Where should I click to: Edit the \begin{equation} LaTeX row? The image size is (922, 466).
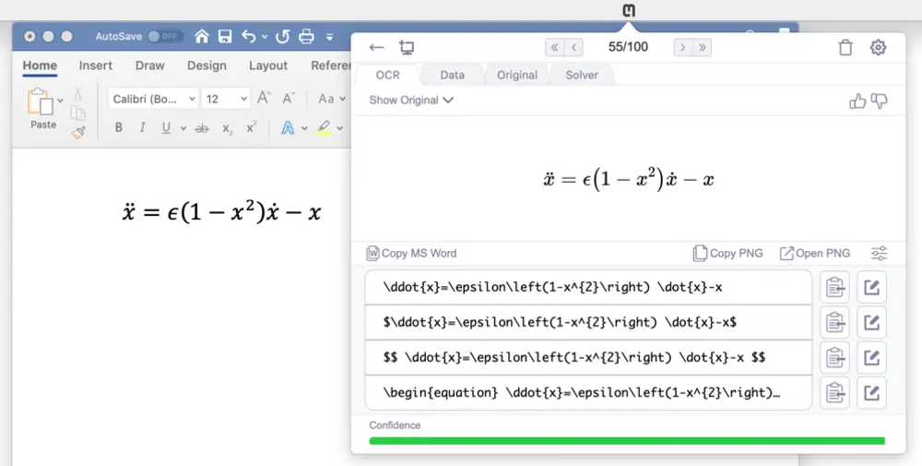pyautogui.click(x=871, y=392)
